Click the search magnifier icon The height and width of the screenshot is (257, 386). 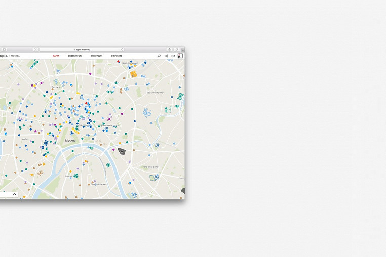tap(159, 56)
